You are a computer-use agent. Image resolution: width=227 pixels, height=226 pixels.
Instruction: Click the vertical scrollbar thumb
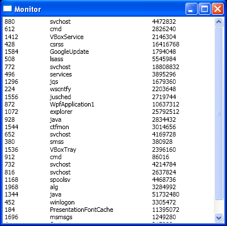[218, 113]
